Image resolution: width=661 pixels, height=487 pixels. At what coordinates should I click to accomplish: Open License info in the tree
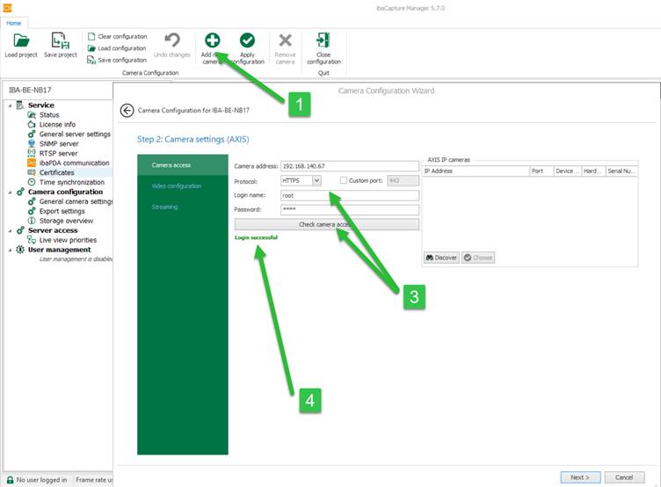coord(57,124)
